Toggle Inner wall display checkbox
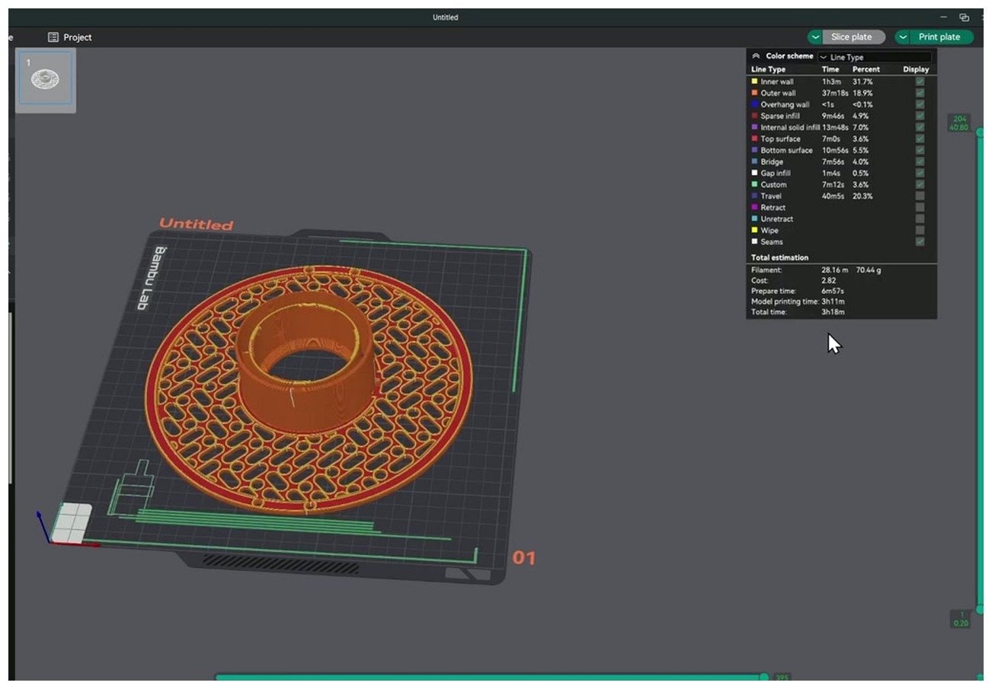 pyautogui.click(x=920, y=81)
